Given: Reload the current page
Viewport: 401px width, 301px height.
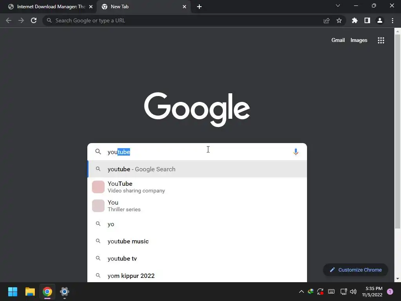Looking at the screenshot, I should pos(34,20).
